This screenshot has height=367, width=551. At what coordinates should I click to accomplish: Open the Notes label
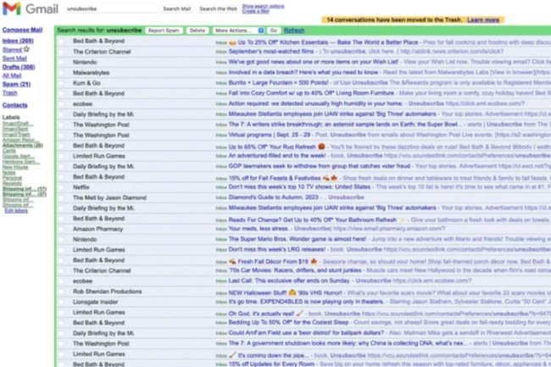(x=8, y=172)
